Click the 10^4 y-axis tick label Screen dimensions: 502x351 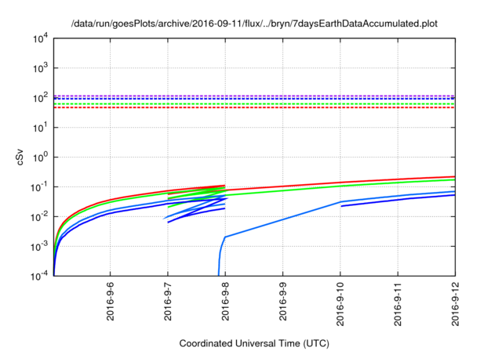pyautogui.click(x=40, y=39)
